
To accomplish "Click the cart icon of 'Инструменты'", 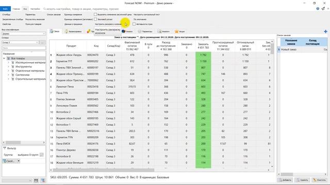I will (13, 66).
